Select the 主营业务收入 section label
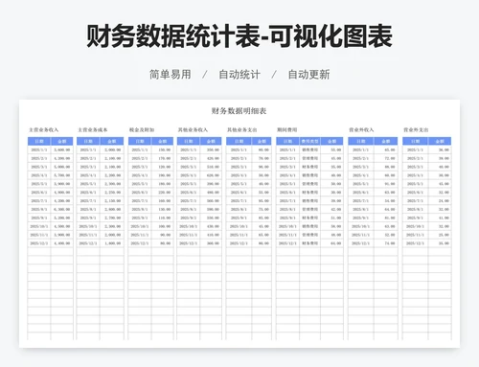The width and height of the screenshot is (479, 367). pos(44,129)
